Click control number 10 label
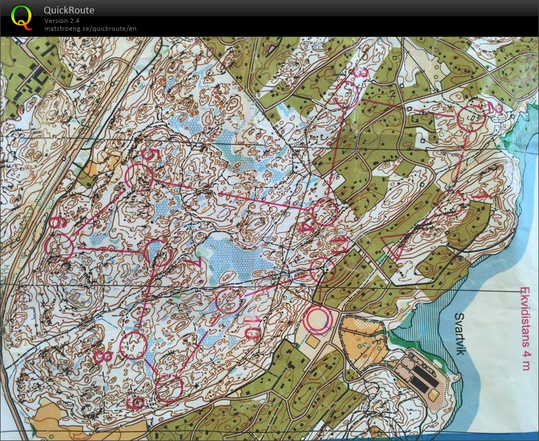The height and width of the screenshot is (441, 539). click(252, 327)
